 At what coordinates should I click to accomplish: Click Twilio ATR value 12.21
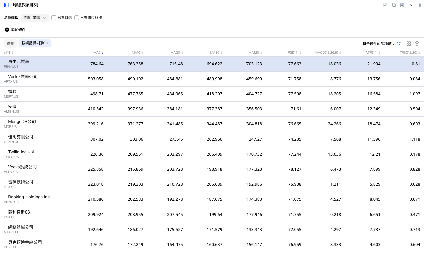(375, 154)
